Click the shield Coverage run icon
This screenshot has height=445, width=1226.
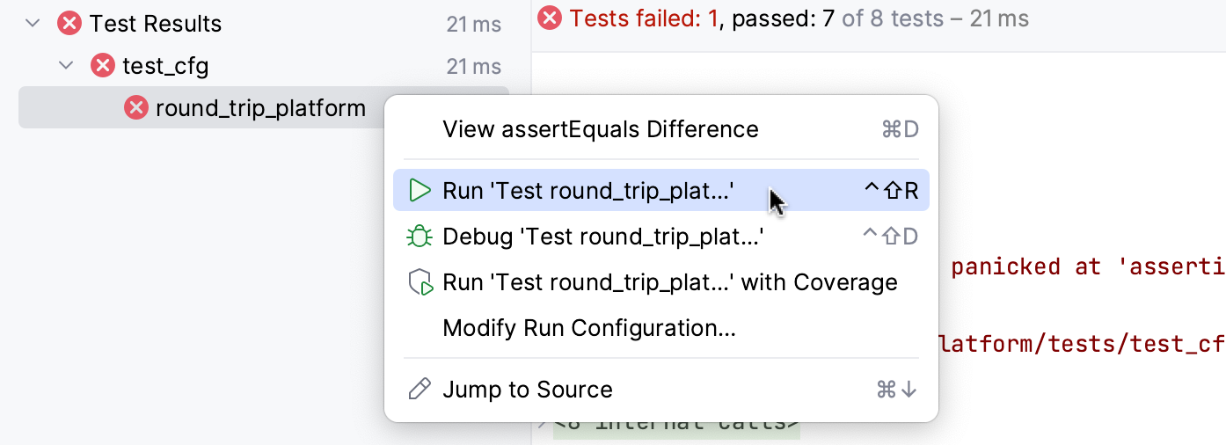pos(420,282)
